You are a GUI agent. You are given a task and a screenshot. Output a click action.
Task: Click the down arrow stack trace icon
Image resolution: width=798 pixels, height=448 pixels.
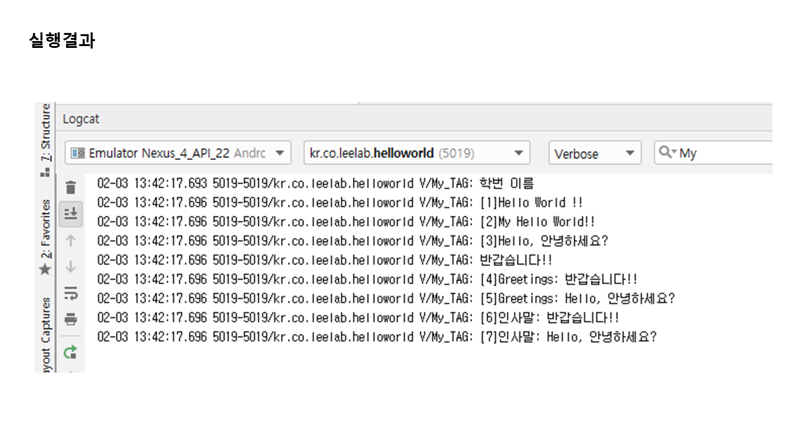[71, 266]
